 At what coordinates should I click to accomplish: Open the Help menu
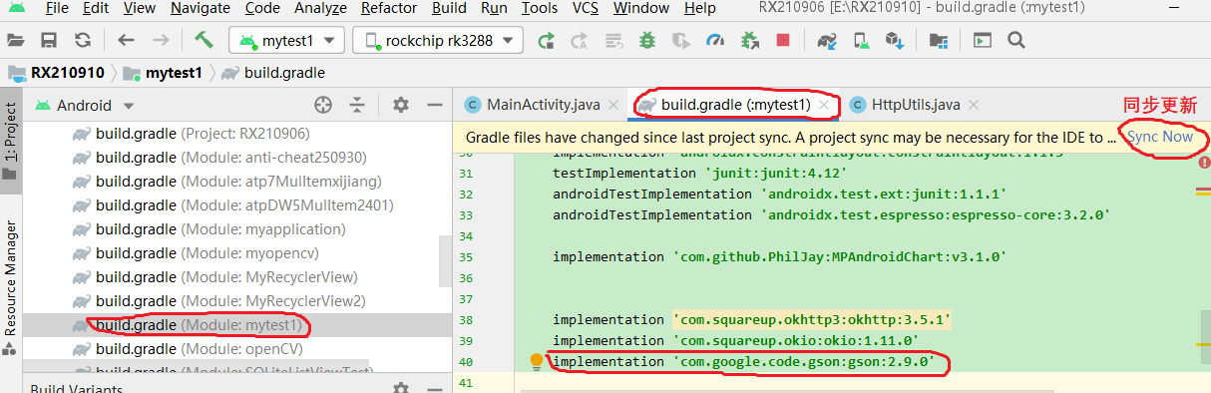(x=700, y=8)
